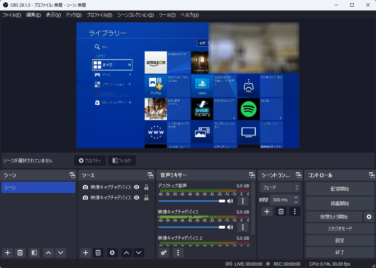Open 設定 in controls

pyautogui.click(x=340, y=240)
